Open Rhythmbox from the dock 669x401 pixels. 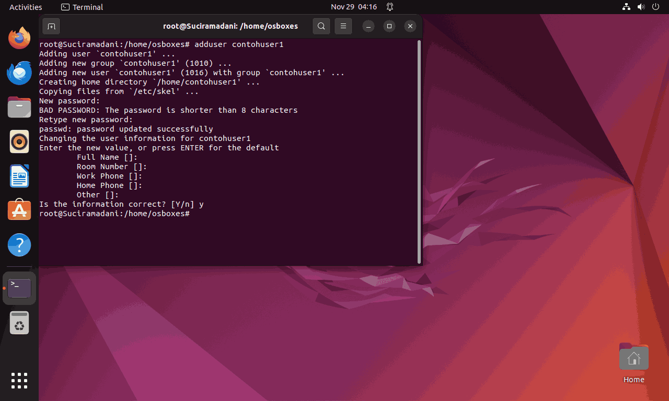click(x=19, y=141)
